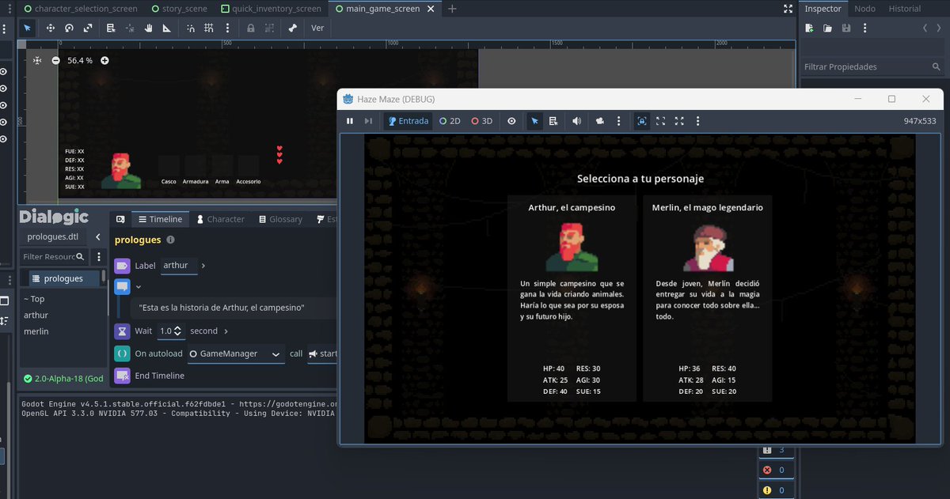Expand the Label arthur event options
The width and height of the screenshot is (950, 499).
[203, 266]
